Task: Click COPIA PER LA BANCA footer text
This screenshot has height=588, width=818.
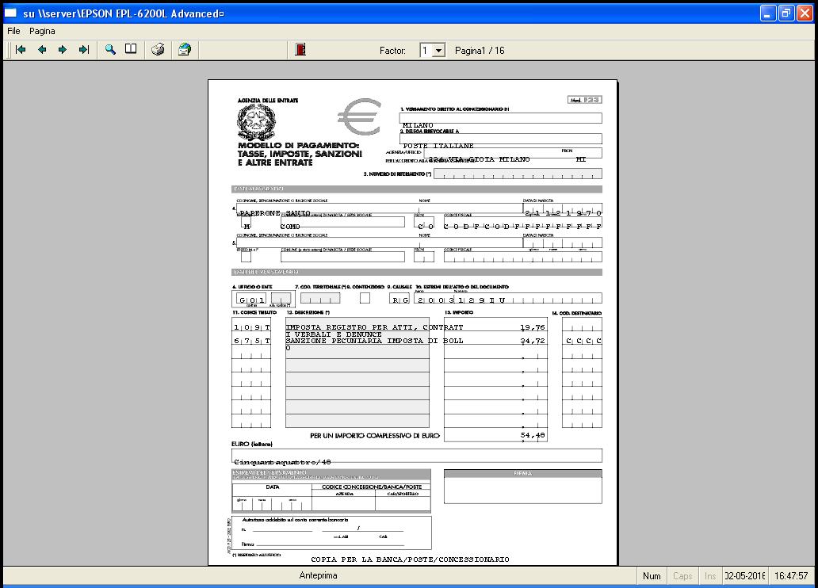Action: coord(410,559)
